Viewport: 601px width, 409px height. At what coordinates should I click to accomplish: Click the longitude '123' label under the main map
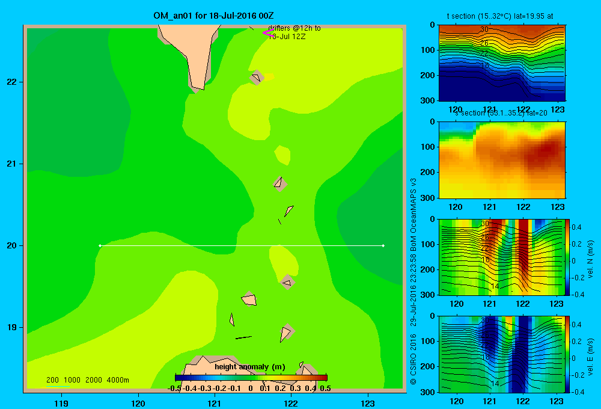pyautogui.click(x=368, y=403)
